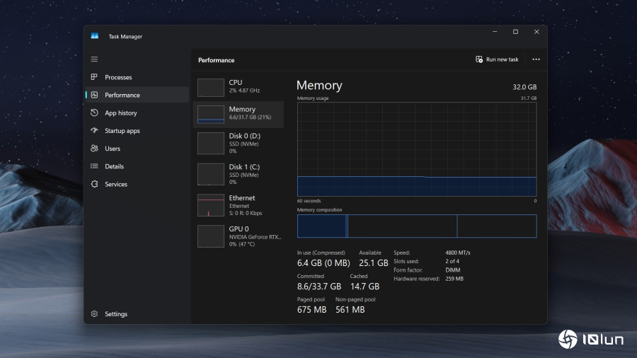
Task: Select the Services puzzle icon
Action: point(94,184)
